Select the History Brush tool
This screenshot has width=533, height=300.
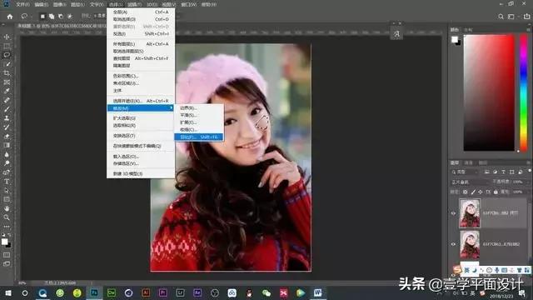7,127
